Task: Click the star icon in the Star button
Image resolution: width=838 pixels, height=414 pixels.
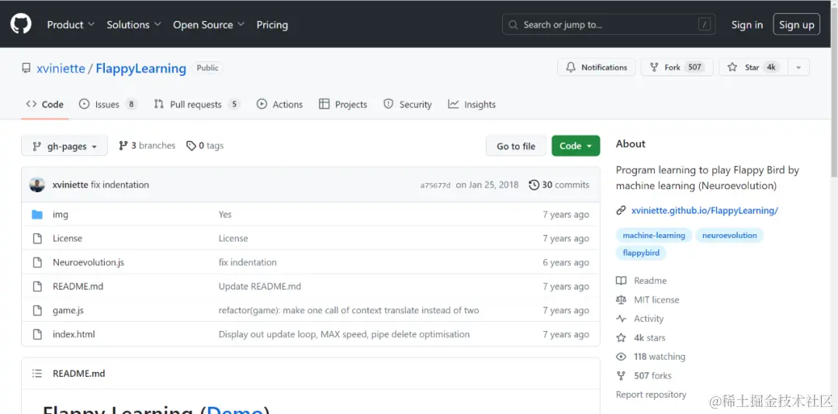Action: (x=732, y=67)
